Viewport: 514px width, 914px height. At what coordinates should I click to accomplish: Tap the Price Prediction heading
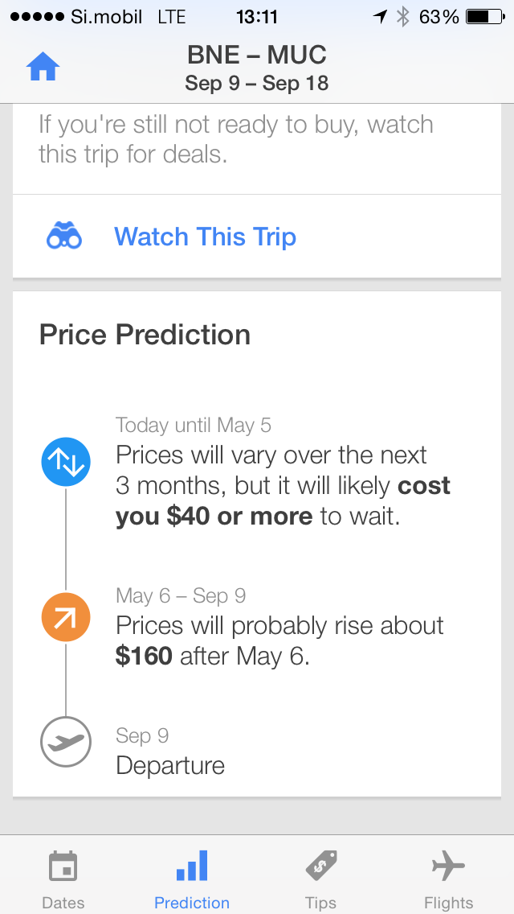pyautogui.click(x=145, y=336)
